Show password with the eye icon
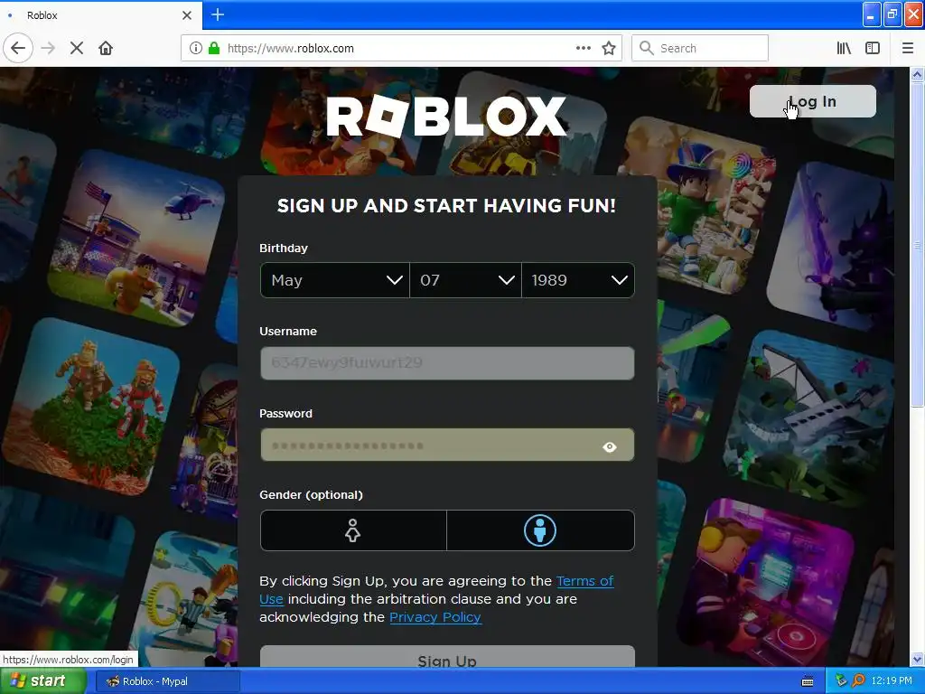The image size is (925, 694). pos(610,446)
